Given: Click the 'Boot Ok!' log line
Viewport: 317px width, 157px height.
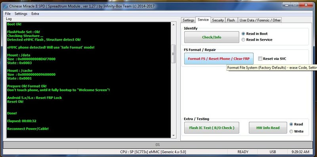Looking at the screenshot, I should 14,24.
